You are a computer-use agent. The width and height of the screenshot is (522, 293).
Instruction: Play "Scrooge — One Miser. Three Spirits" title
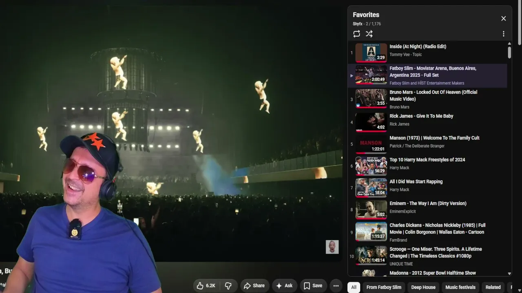click(x=436, y=252)
